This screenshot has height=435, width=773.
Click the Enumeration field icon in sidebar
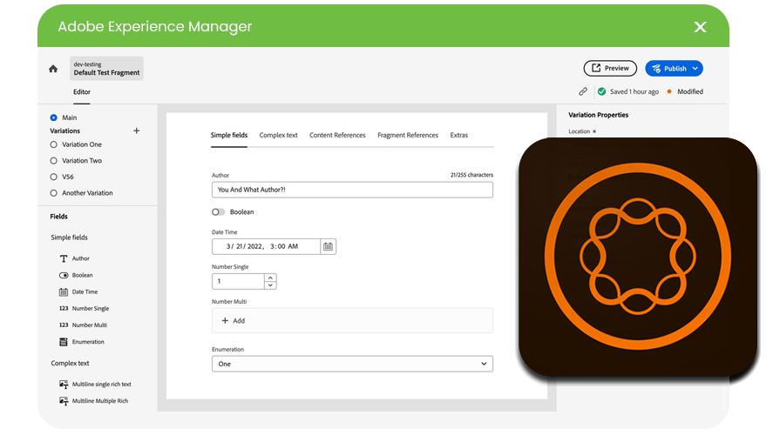(x=64, y=342)
